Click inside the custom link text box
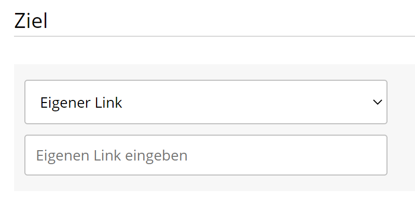The image size is (415, 204). tap(206, 155)
